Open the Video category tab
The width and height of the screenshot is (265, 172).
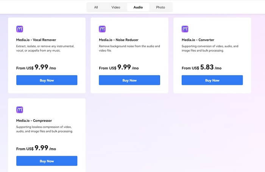click(x=116, y=7)
